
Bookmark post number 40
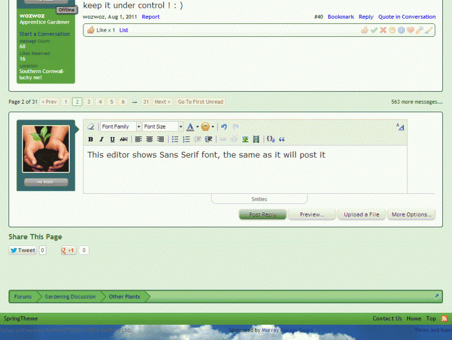click(341, 16)
